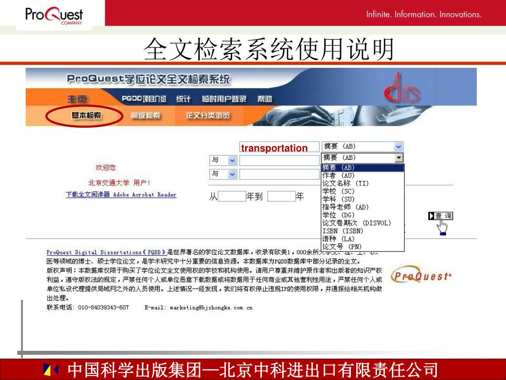Click the second search keyword field
The width and height of the screenshot is (506, 380).
click(280, 161)
